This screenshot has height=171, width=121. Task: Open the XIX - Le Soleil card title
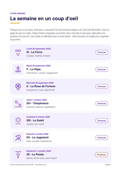coord(35,120)
